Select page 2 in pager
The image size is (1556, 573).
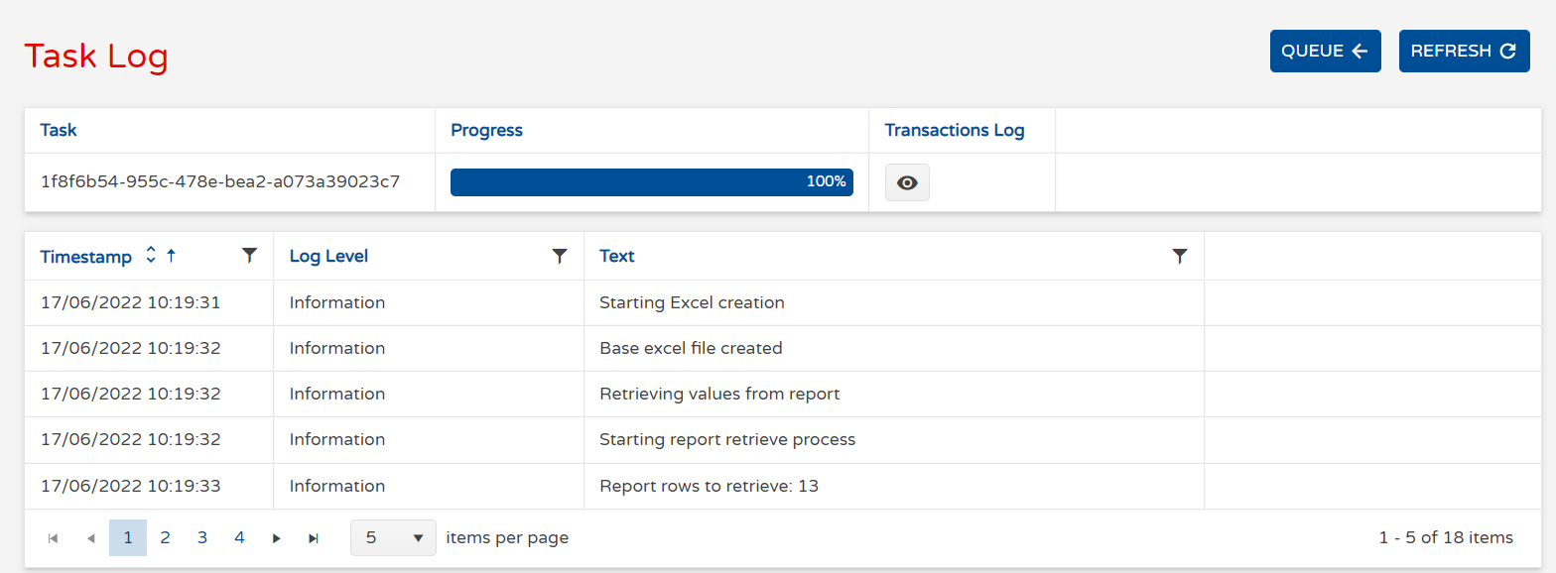[165, 537]
